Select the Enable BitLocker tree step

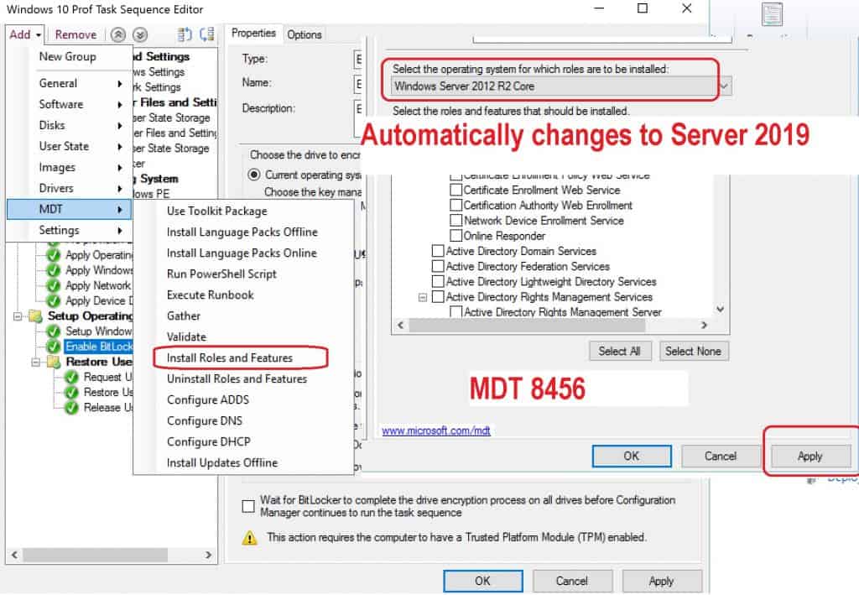pyautogui.click(x=99, y=347)
